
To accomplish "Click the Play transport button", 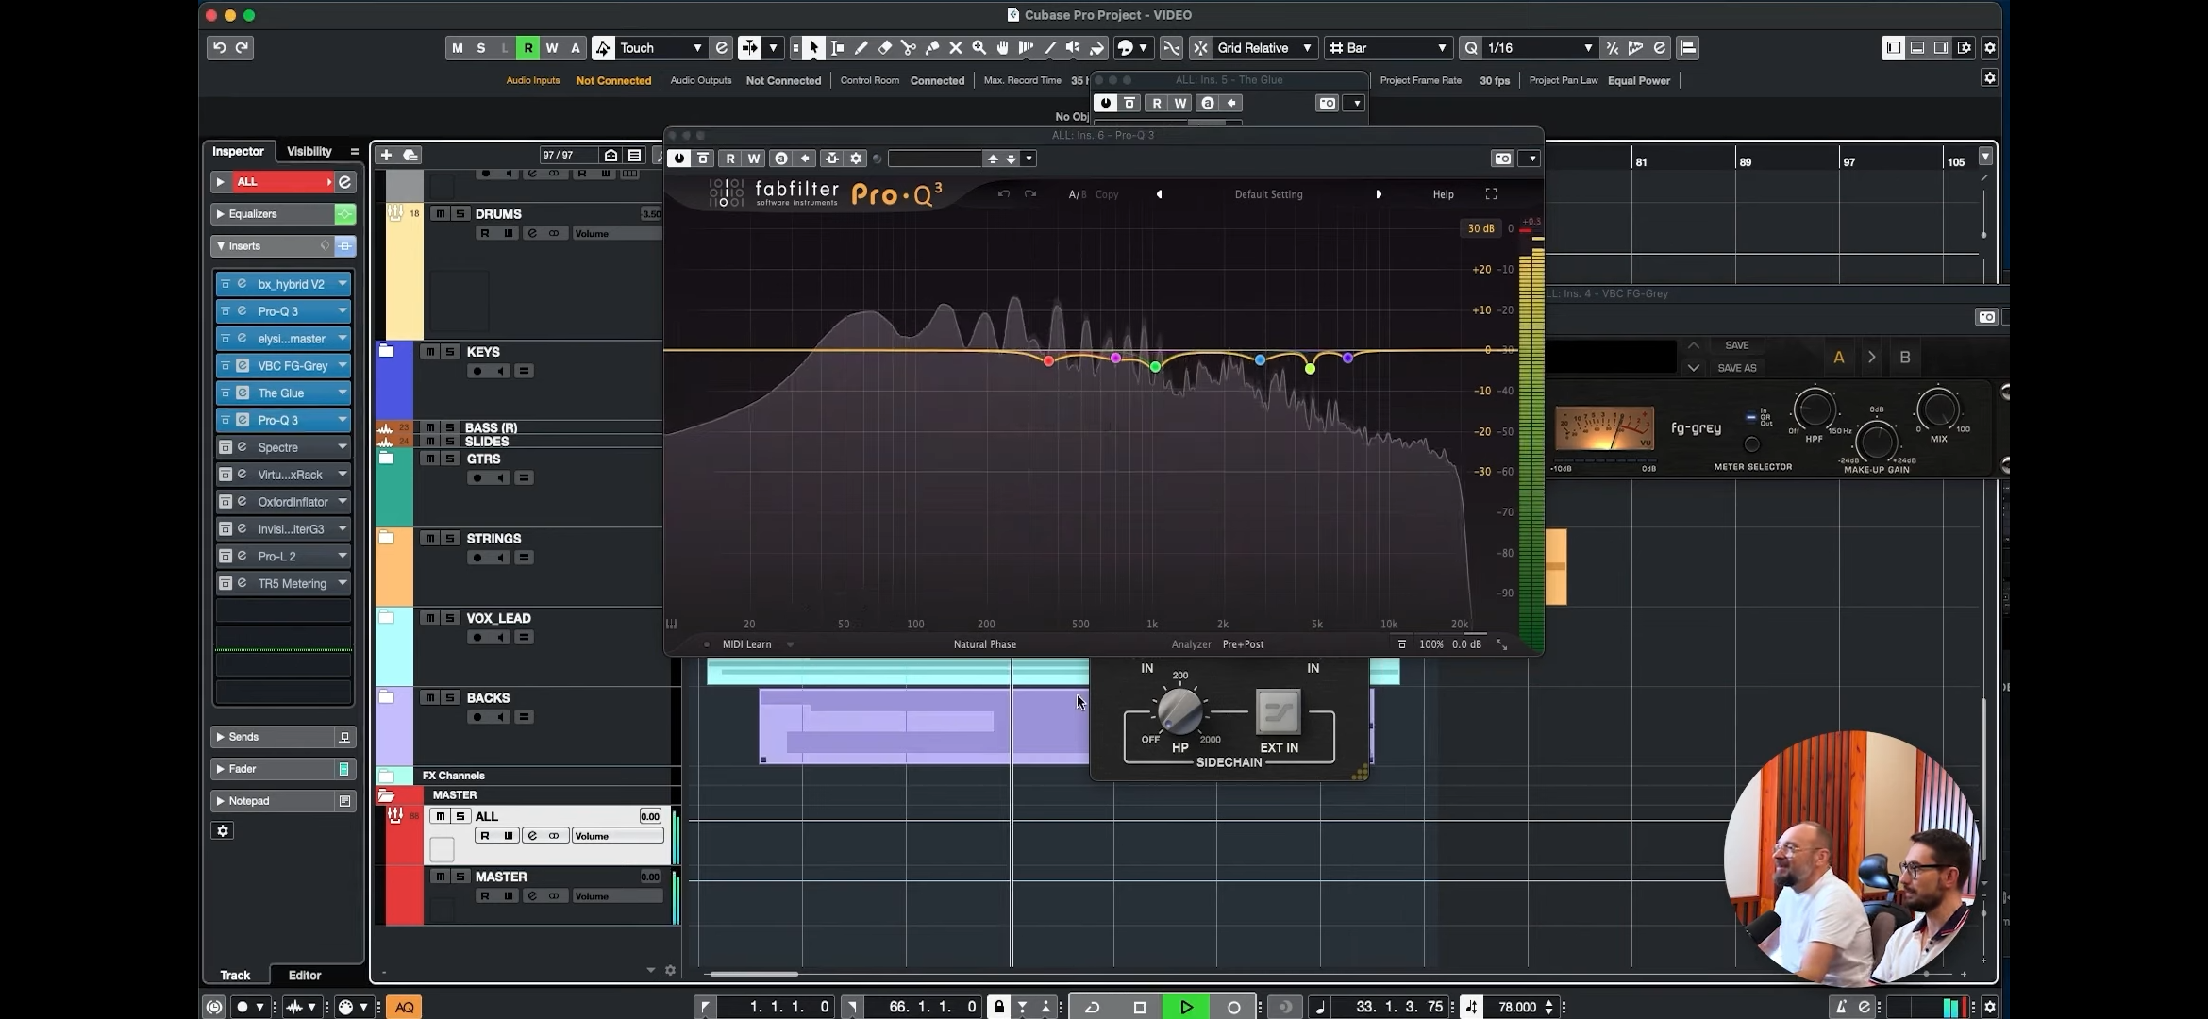I will [x=1186, y=1007].
